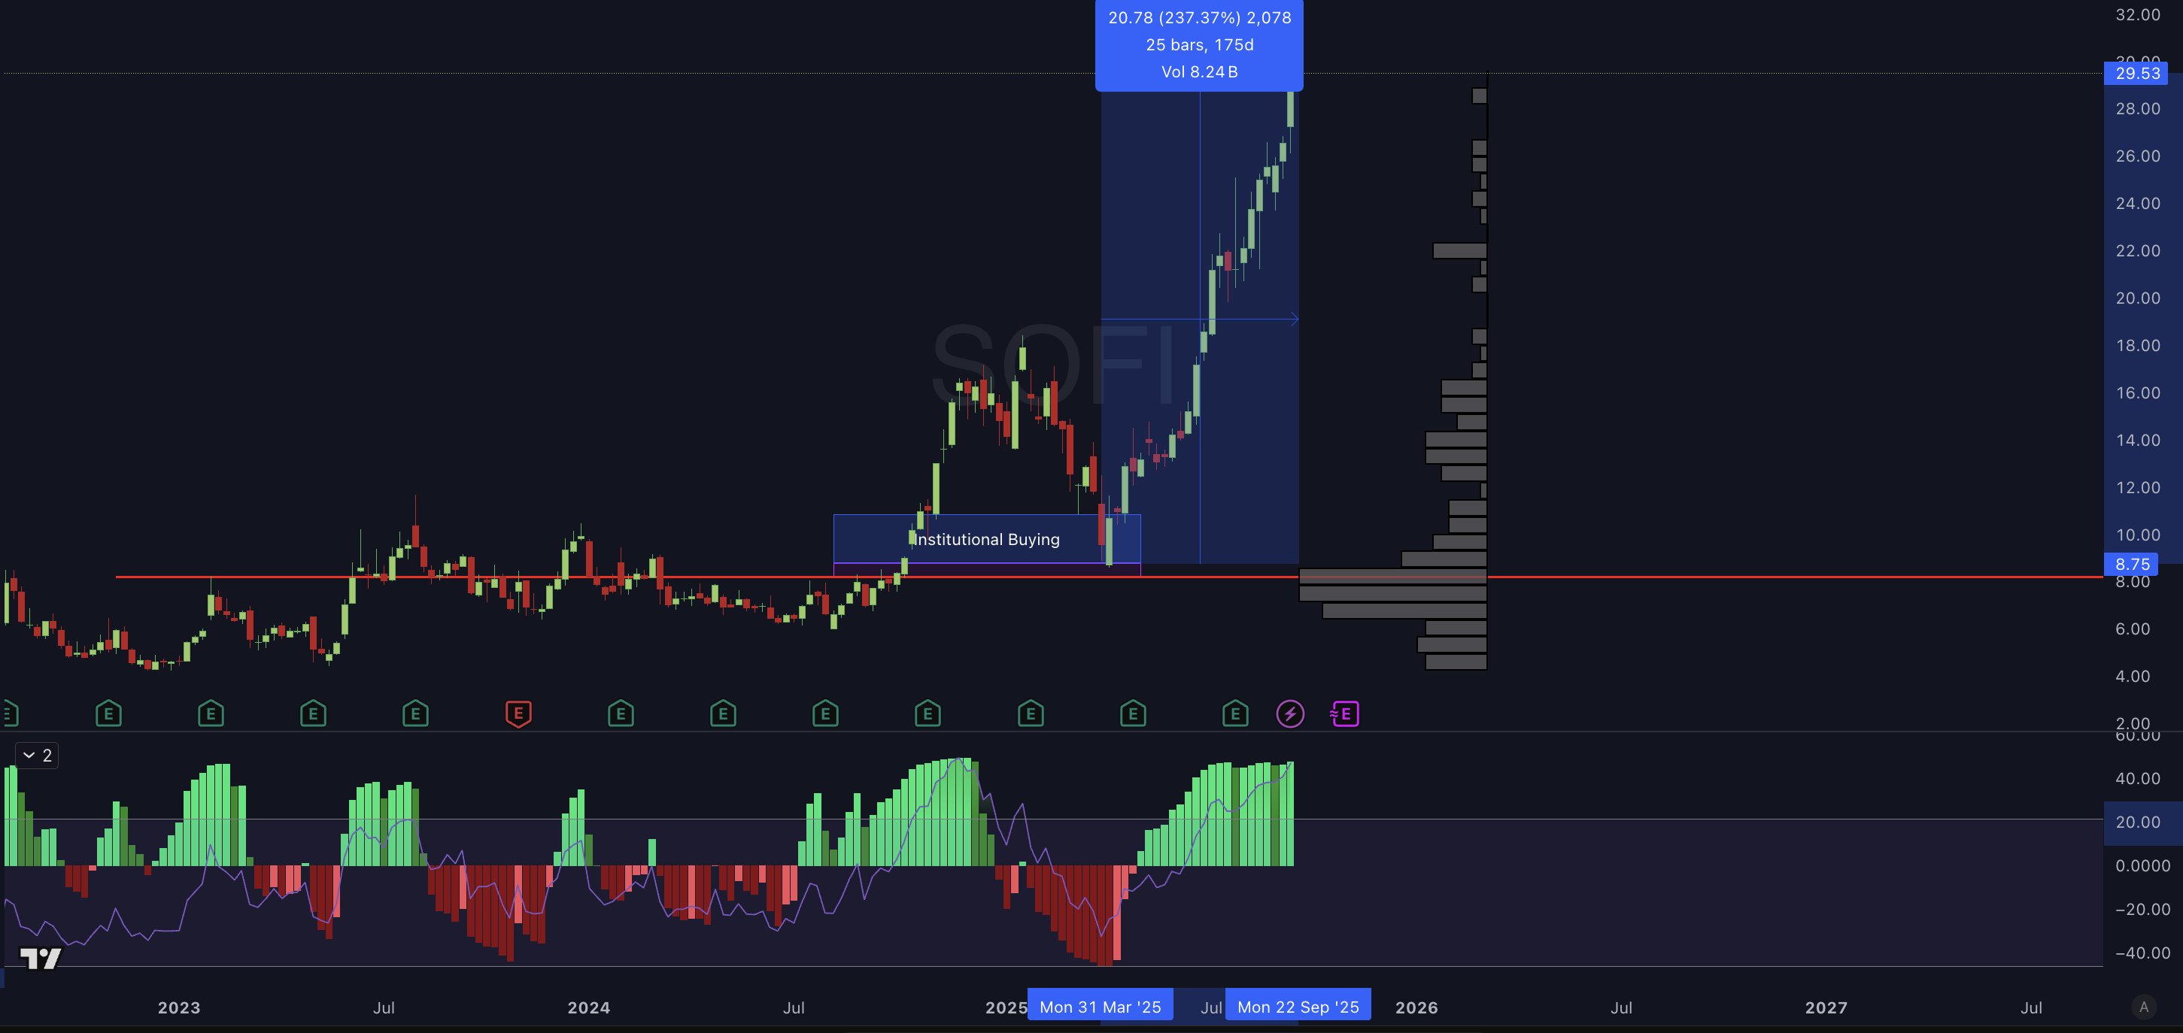Click the TradingView logo
The height and width of the screenshot is (1033, 2183).
tap(40, 959)
